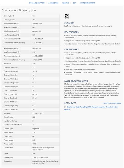The height and width of the screenshot is (168, 124).
Task: Click the Includes section heading
Action: tap(69, 23)
